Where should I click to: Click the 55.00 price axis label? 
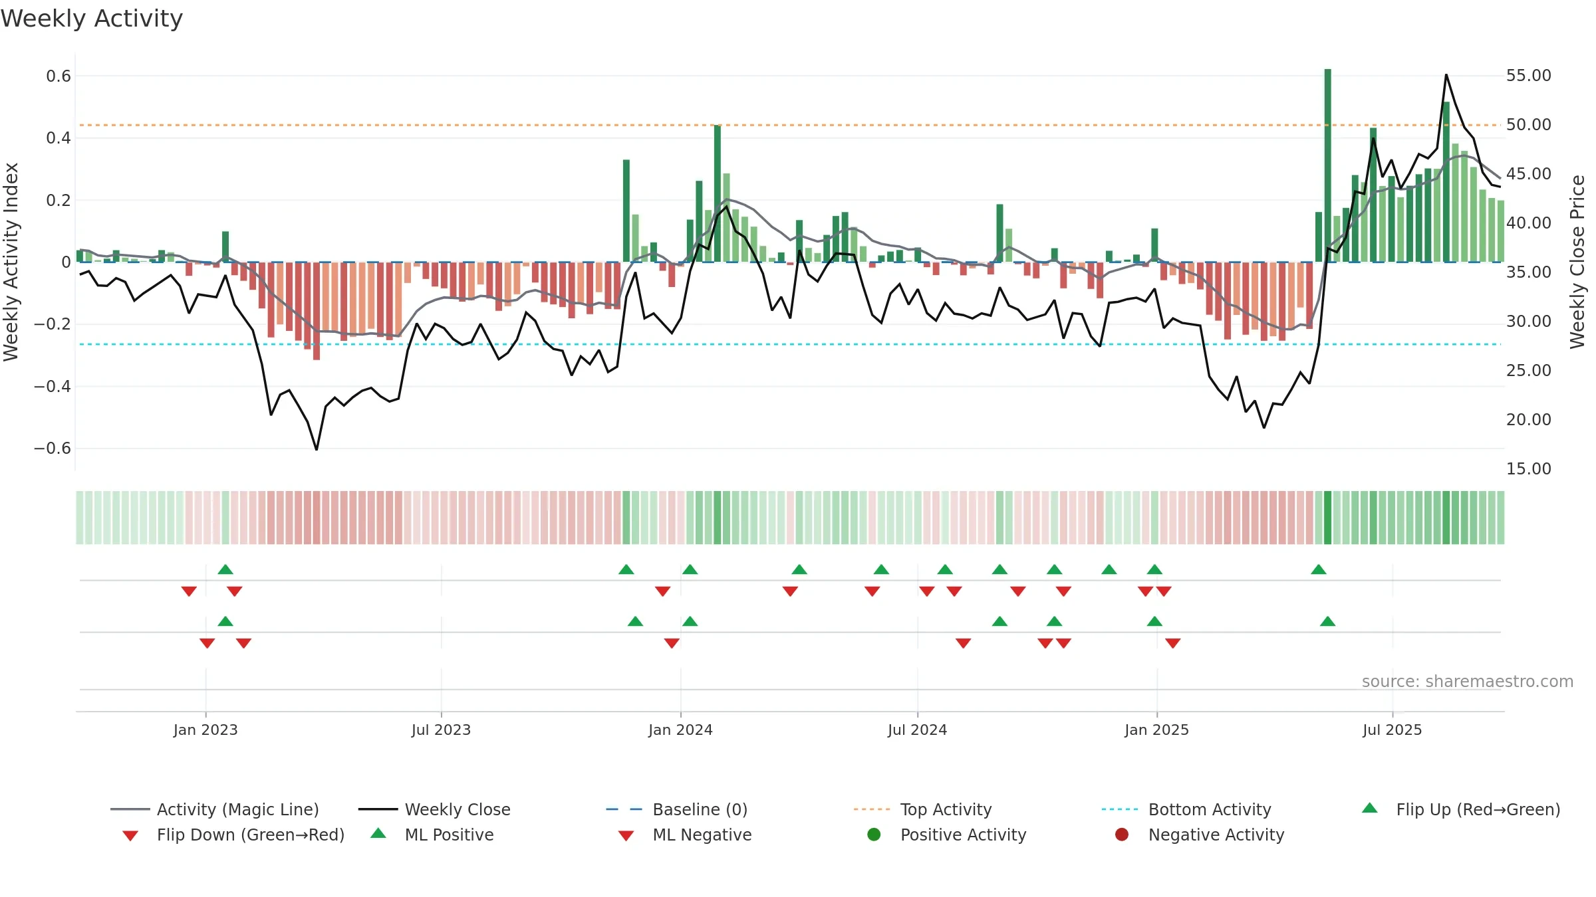(1529, 75)
